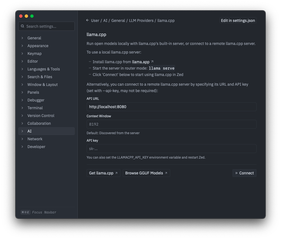Viewport: 281px width, 239px height.
Task: Expand the General section chevron
Action: point(22,38)
